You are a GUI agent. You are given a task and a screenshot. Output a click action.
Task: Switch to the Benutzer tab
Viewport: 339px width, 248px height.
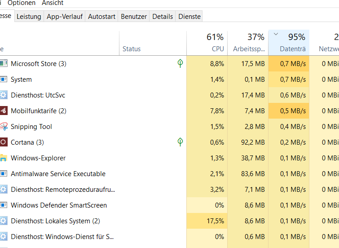point(134,17)
